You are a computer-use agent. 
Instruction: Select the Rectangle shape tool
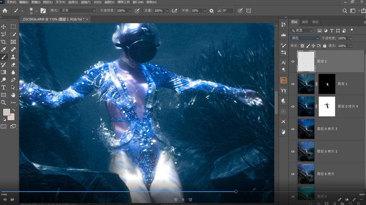click(4, 95)
